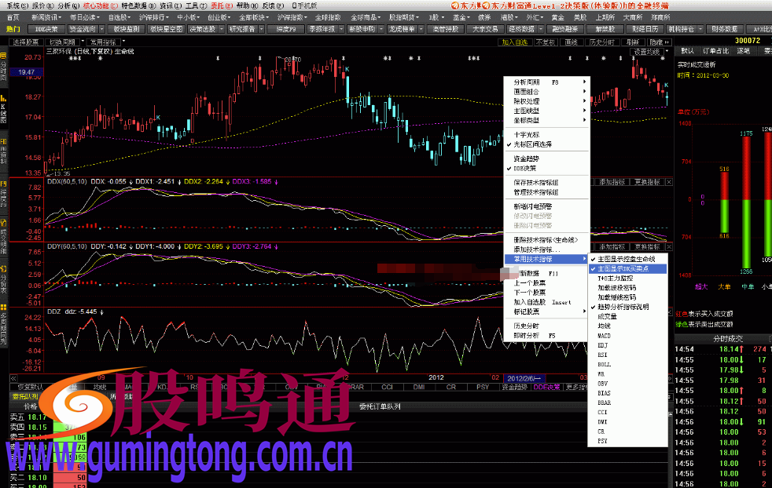Click the 2012/2/6 date marker on timeline

tap(524, 378)
